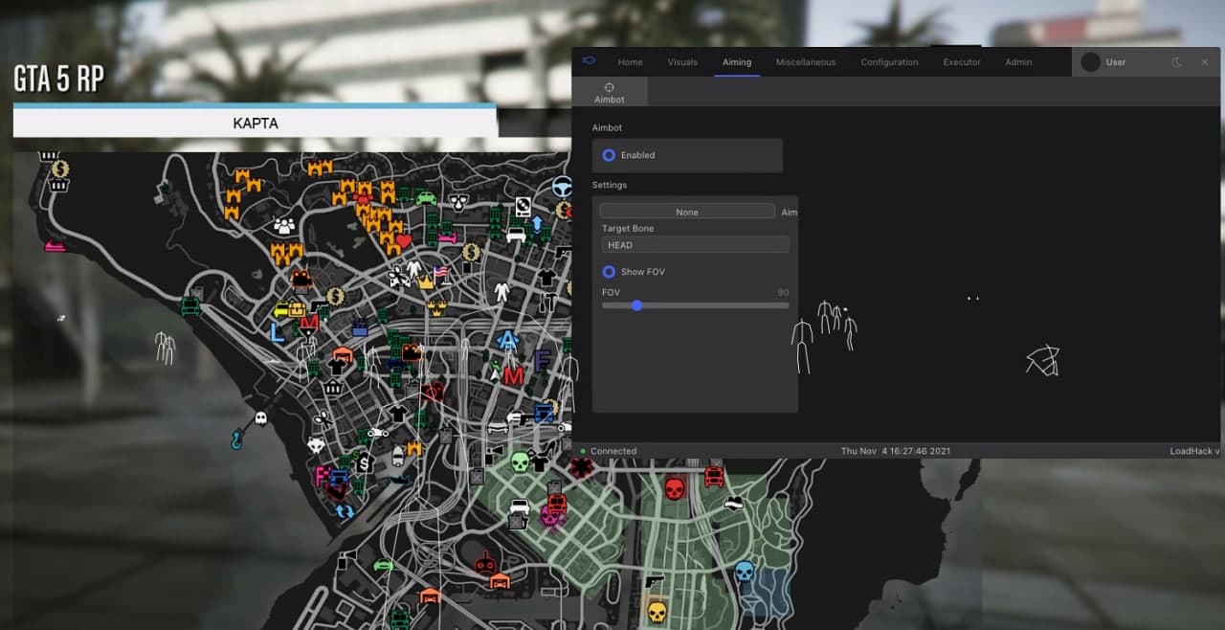Open the Target Bone HEAD dropdown
This screenshot has height=630, width=1225.
click(696, 245)
